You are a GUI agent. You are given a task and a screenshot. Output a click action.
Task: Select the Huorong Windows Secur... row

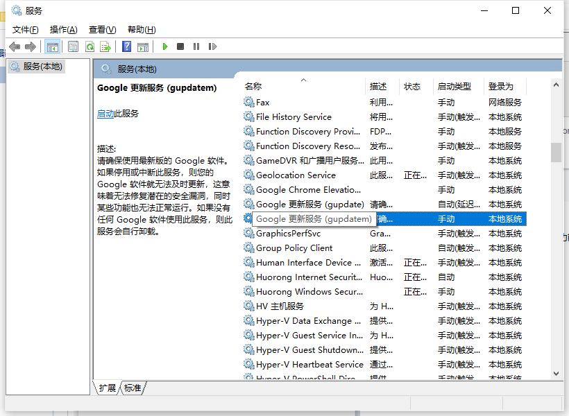[384, 292]
